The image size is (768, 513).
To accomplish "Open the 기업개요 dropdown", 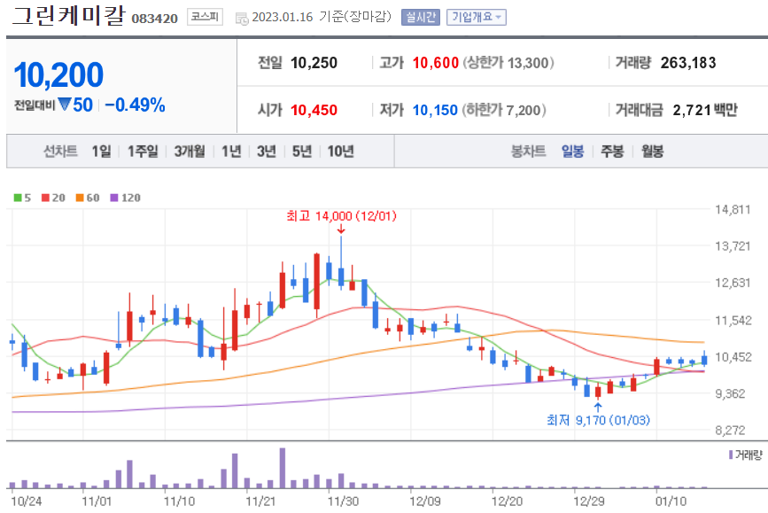I will coord(476,18).
